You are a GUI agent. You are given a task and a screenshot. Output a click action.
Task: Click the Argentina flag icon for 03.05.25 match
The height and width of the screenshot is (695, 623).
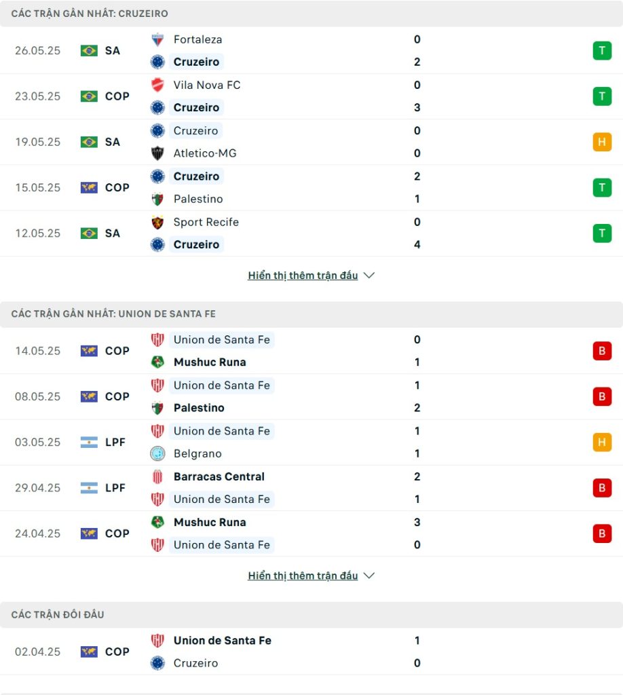(x=89, y=443)
